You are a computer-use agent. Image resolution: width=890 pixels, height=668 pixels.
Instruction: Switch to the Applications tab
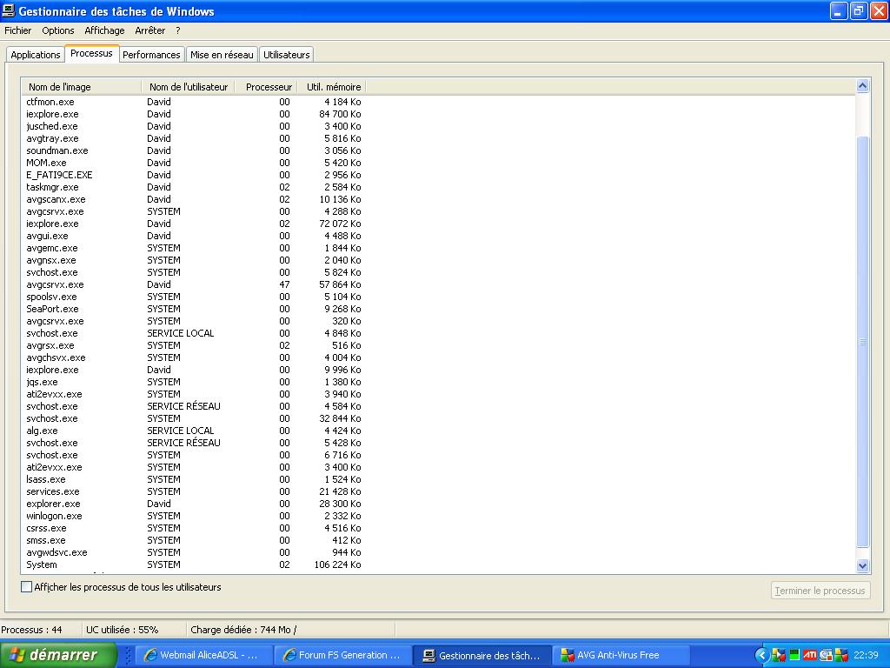35,55
